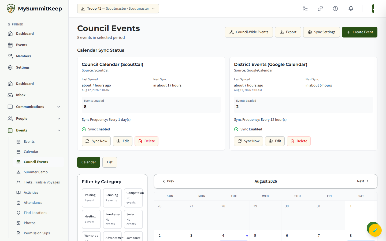Open the Inbox sidebar item

click(x=34, y=95)
